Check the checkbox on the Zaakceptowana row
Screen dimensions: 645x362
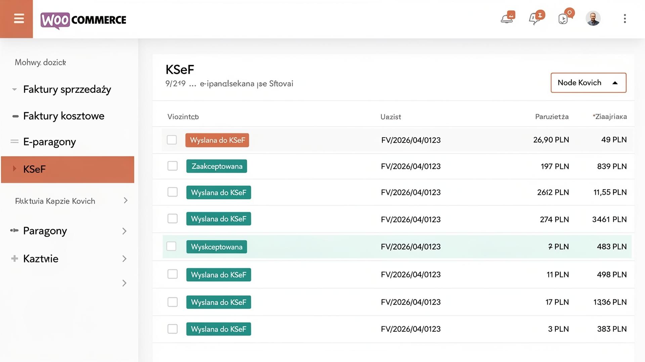point(172,166)
